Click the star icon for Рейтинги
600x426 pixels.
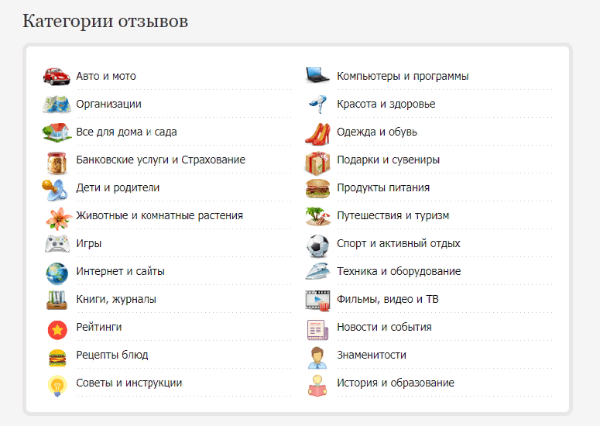57,328
